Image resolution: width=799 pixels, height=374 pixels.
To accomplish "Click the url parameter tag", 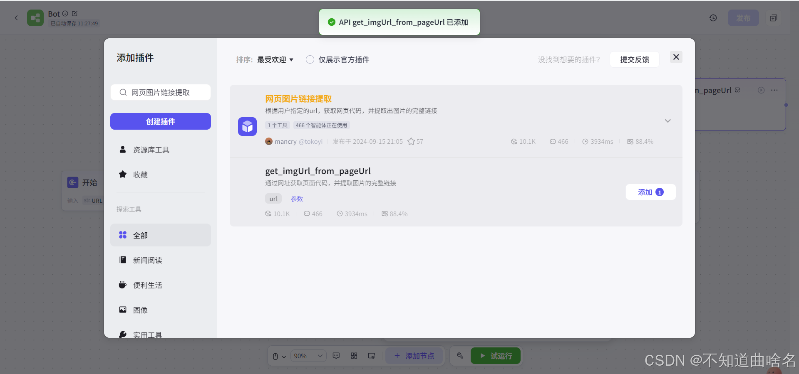I will click(273, 199).
